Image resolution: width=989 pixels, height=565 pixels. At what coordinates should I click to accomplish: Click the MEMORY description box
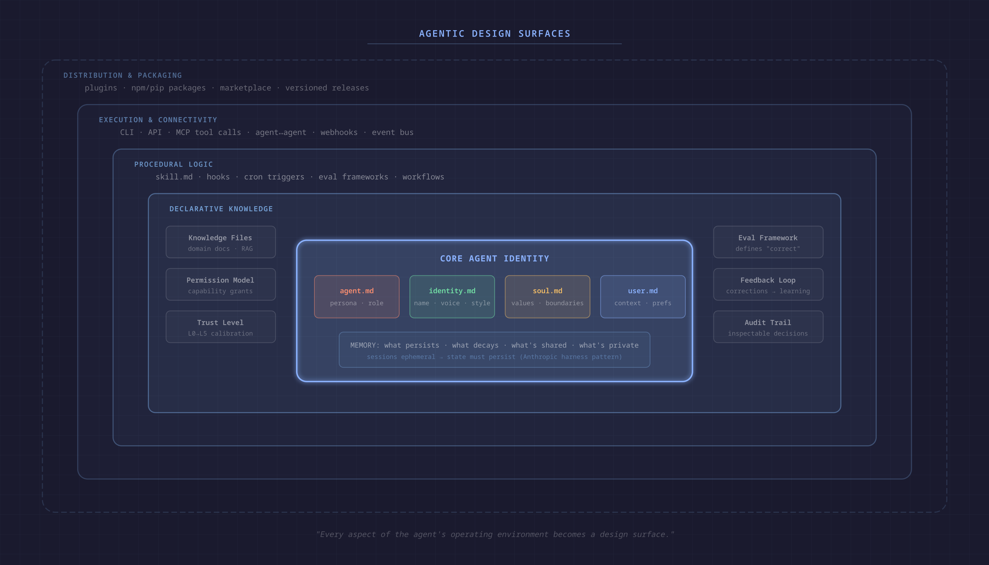pyautogui.click(x=494, y=350)
